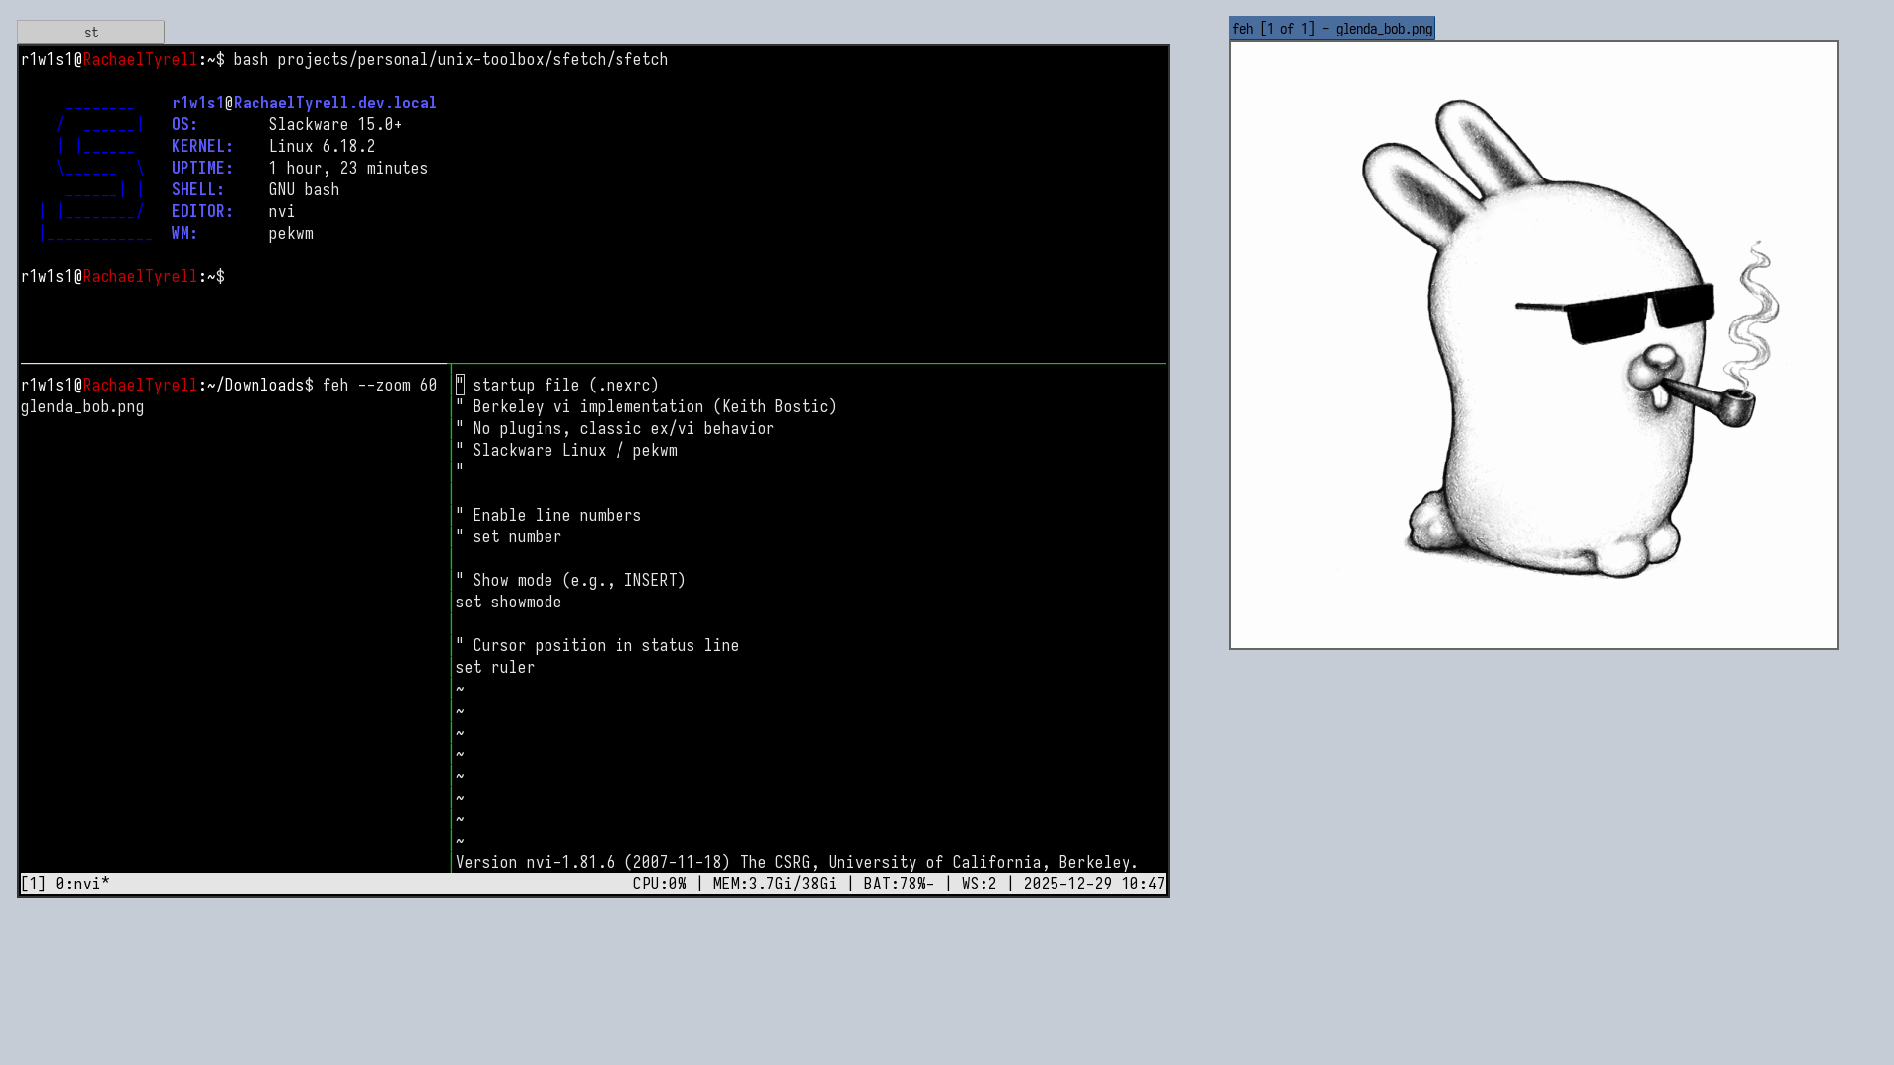1894x1065 pixels.
Task: Click the MEM:3.7Gi/38Gi status indicator
Action: click(x=774, y=884)
